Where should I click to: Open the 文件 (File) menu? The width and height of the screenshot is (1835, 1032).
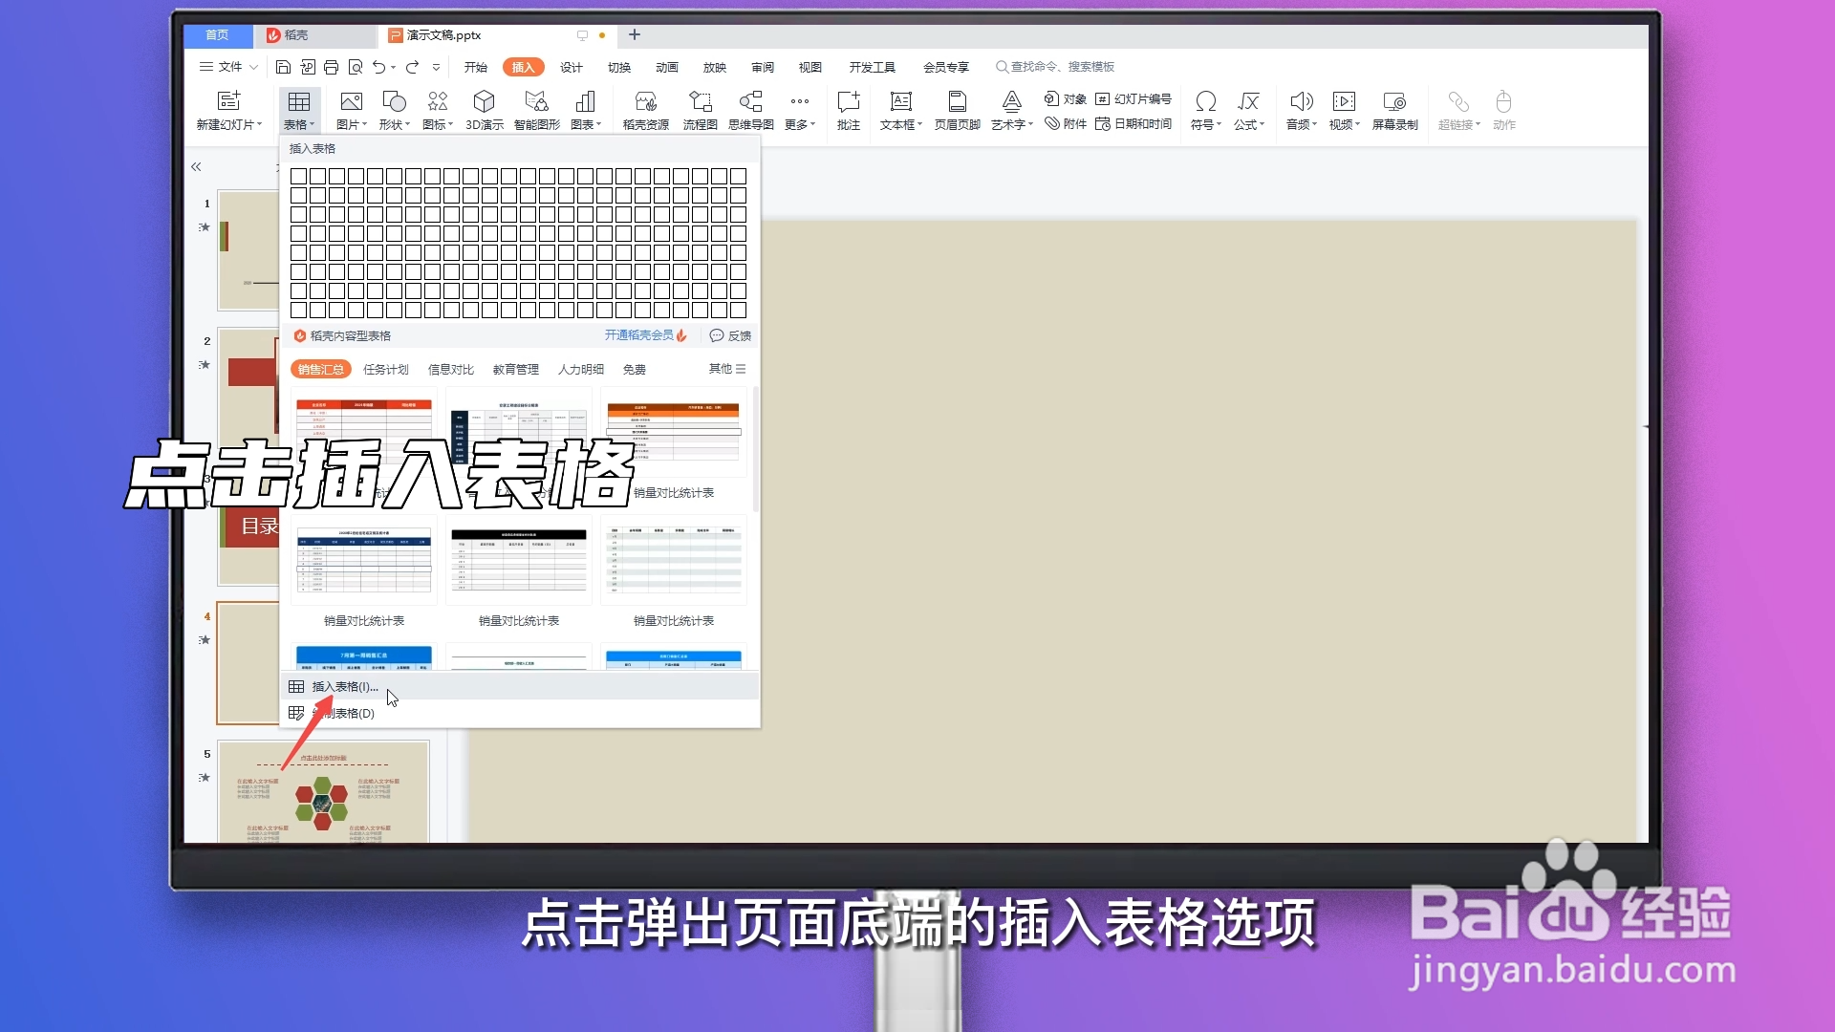pos(229,67)
